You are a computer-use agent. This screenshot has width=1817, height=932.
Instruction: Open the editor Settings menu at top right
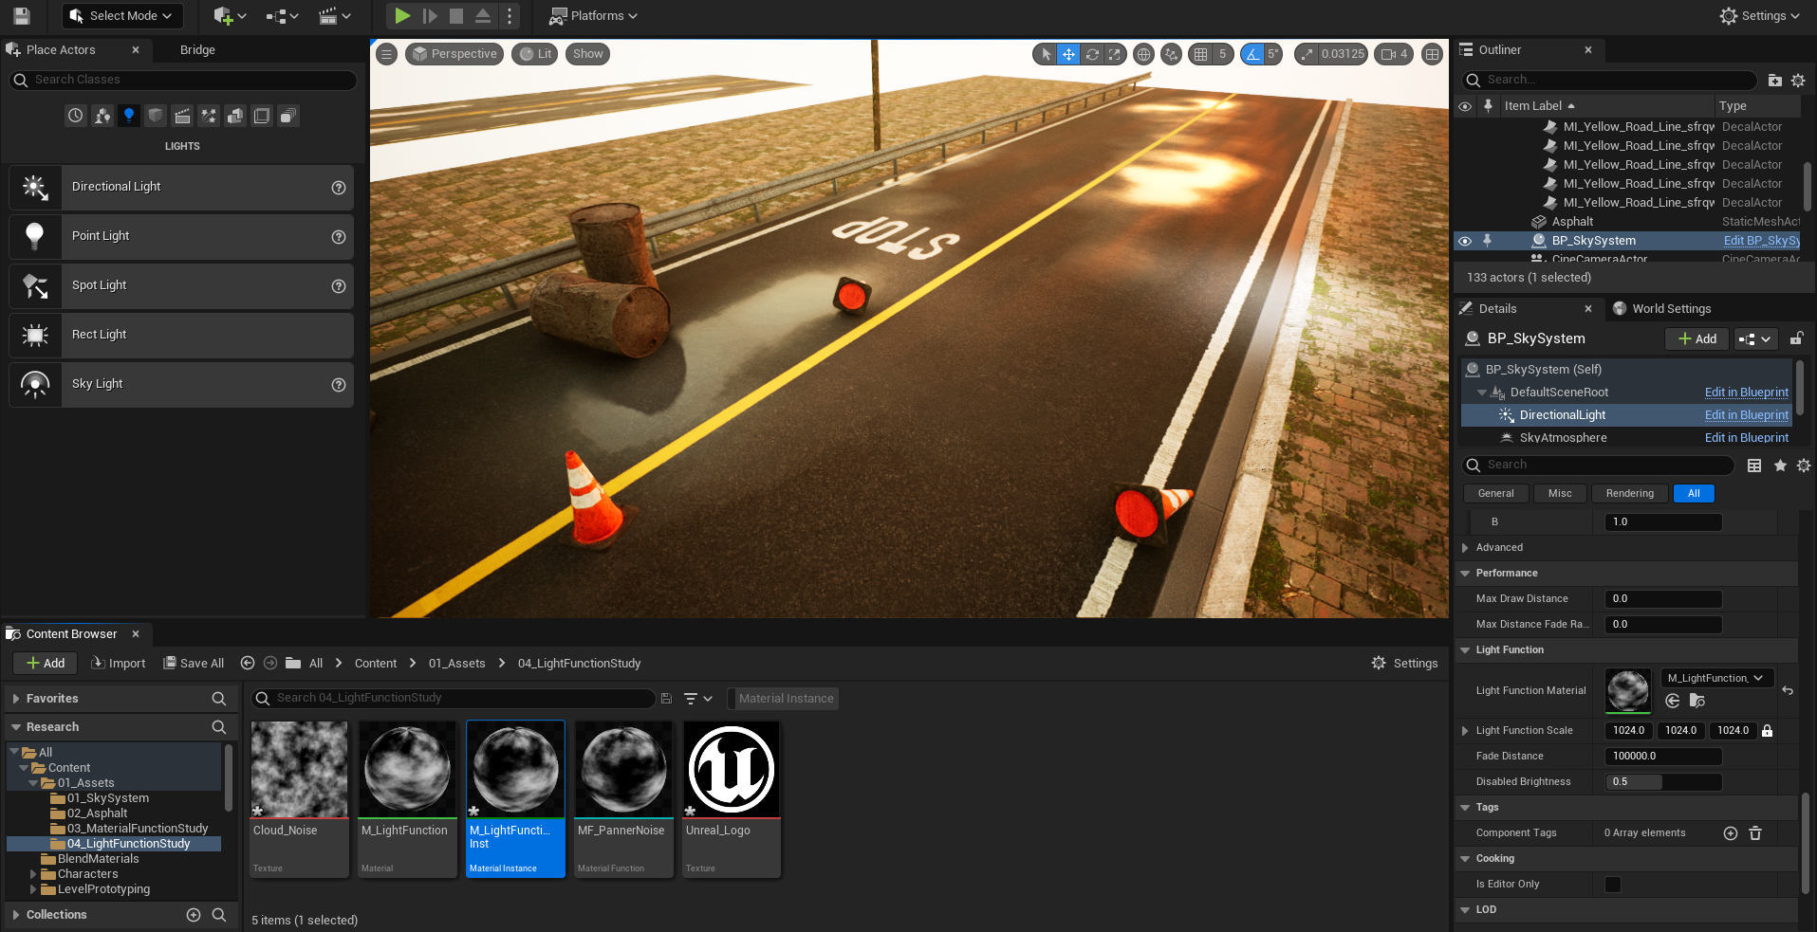[x=1759, y=16]
